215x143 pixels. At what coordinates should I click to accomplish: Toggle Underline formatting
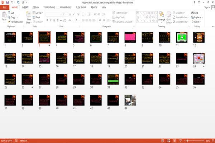[x=54, y=20]
